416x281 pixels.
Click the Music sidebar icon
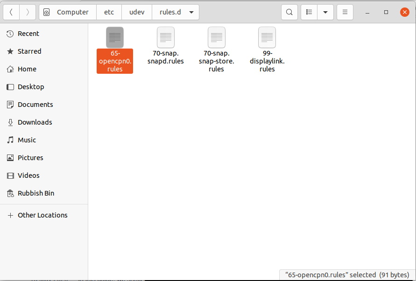pos(10,140)
